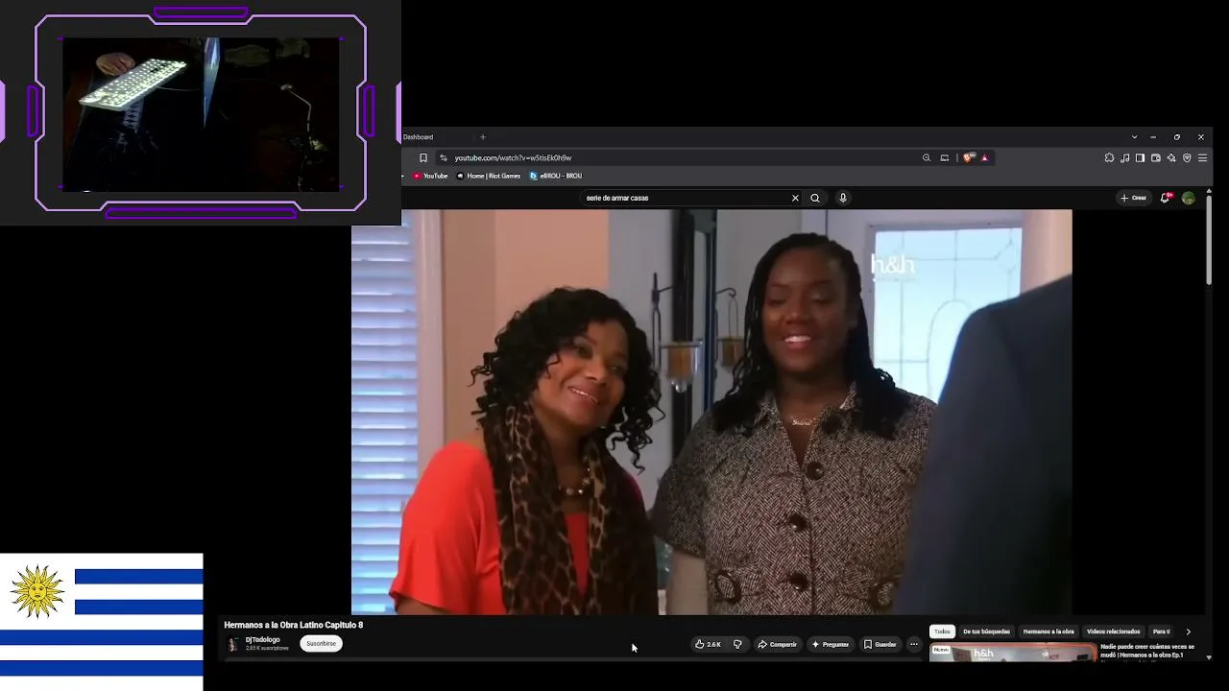The width and height of the screenshot is (1229, 691).
Task: Open the browser main hamburger menu
Action: [1202, 157]
